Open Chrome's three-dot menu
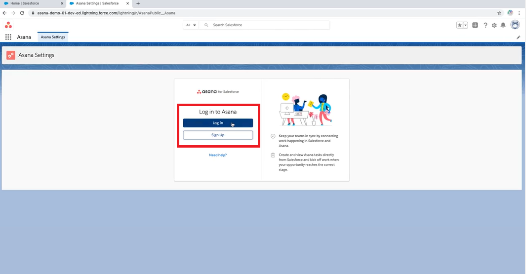This screenshot has width=526, height=274. coord(519,13)
